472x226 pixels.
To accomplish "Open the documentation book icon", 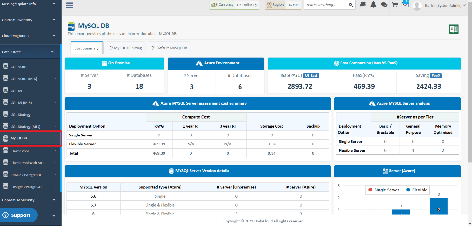I will click(363, 5).
